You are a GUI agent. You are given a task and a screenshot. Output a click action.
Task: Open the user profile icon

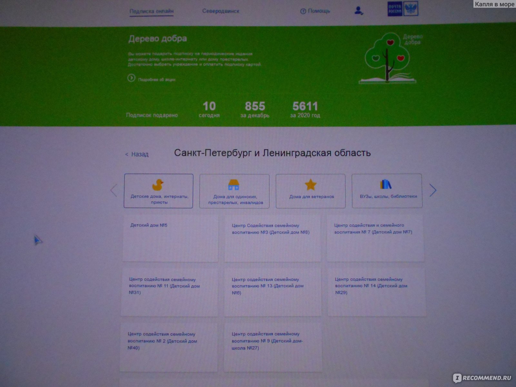point(359,11)
